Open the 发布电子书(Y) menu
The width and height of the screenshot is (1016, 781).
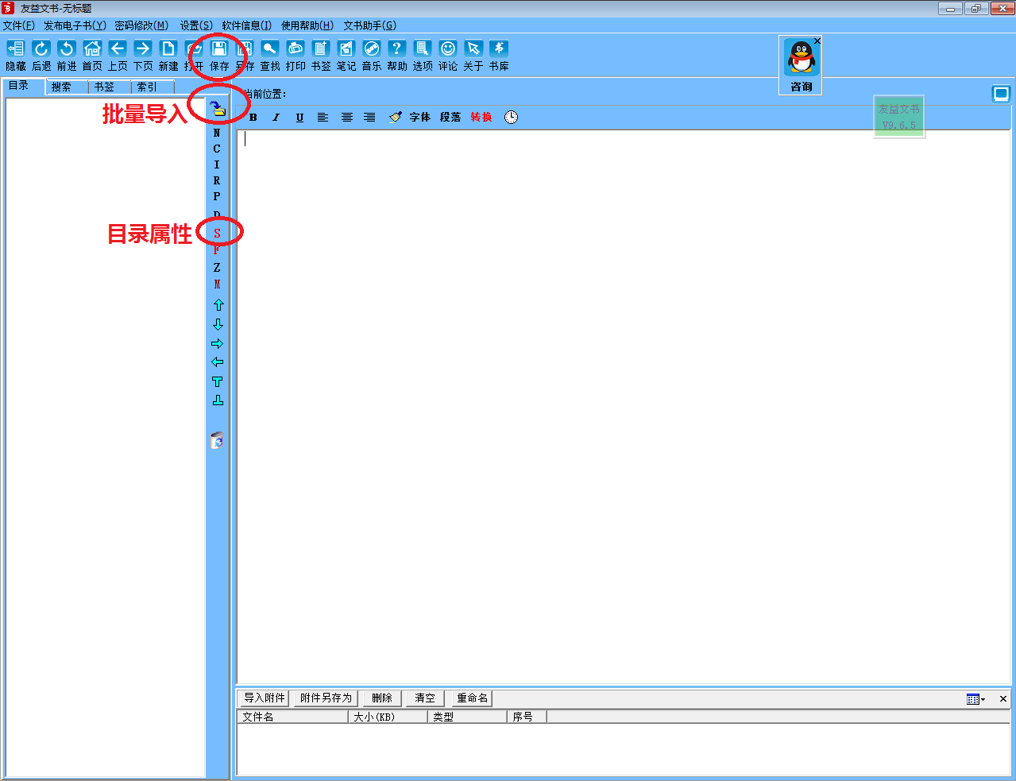point(75,25)
